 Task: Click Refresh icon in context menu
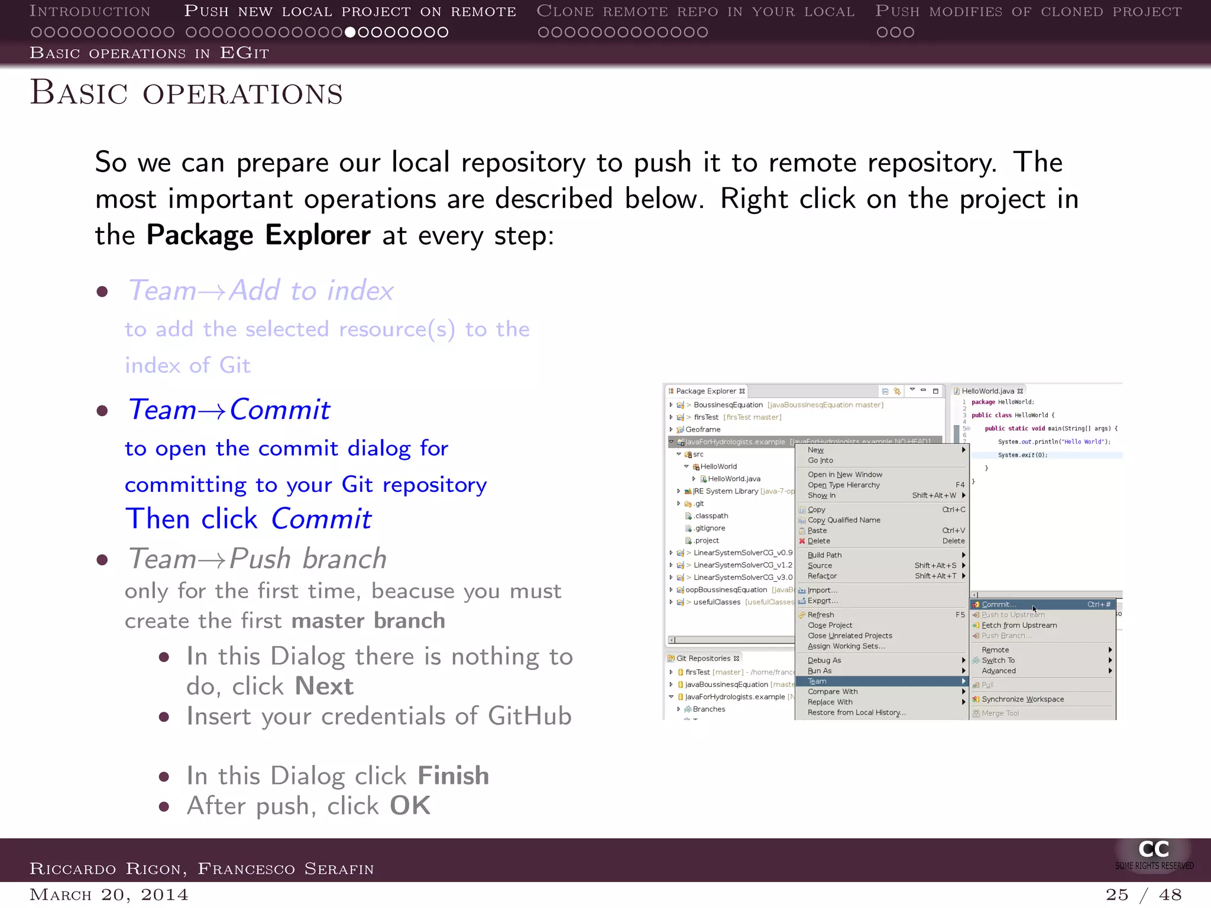tap(802, 615)
